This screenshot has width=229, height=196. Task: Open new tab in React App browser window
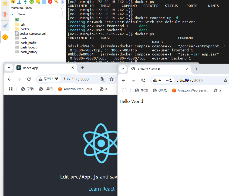click(x=82, y=68)
